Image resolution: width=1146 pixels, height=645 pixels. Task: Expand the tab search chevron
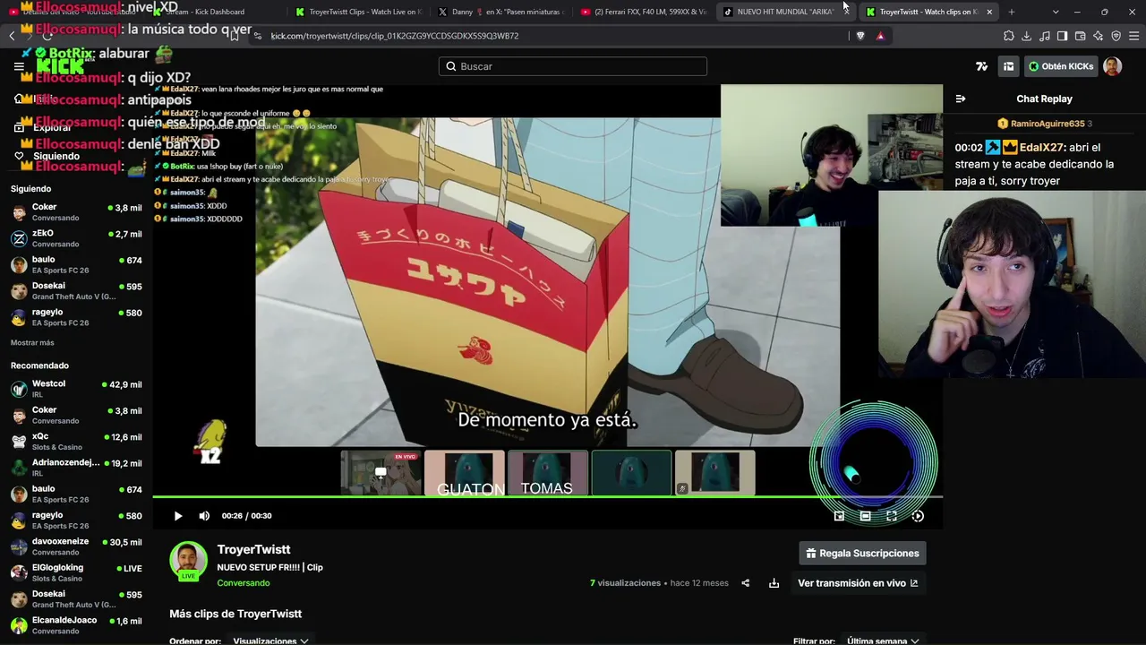tap(1055, 12)
